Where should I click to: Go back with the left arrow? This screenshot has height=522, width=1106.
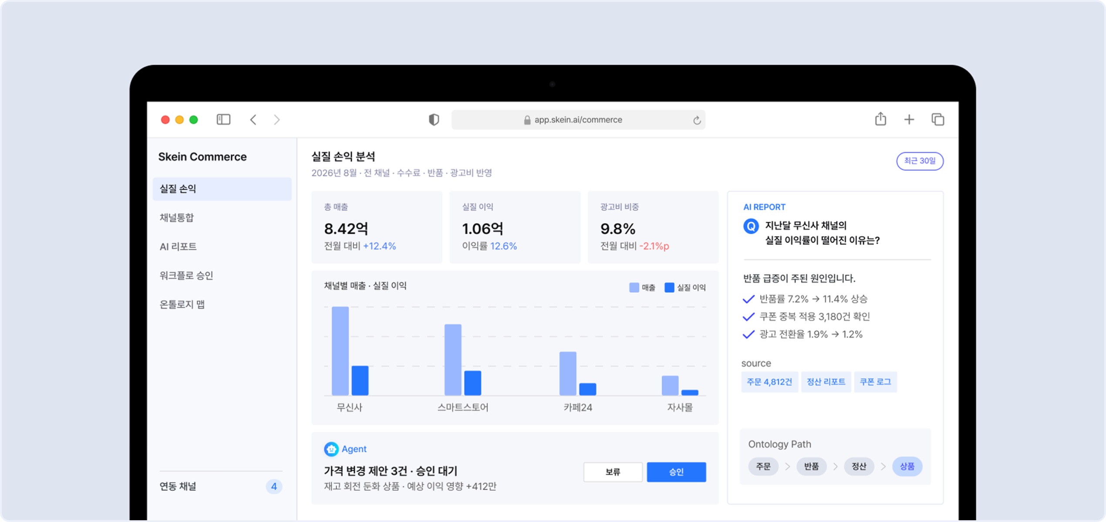pyautogui.click(x=253, y=119)
